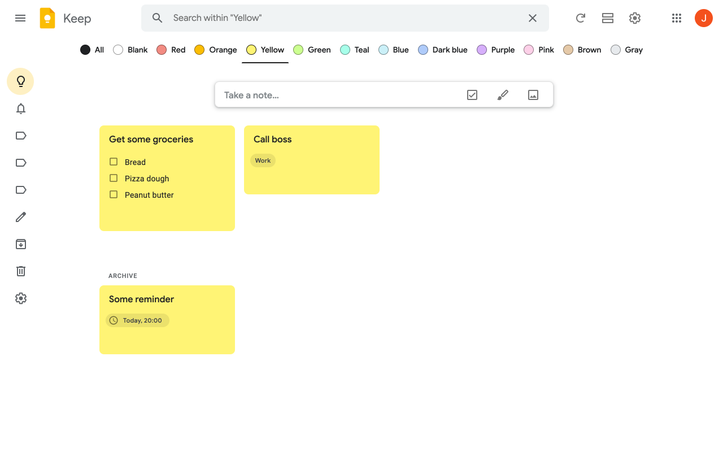Tick the Peanut butter checkbox
The width and height of the screenshot is (723, 452).
(x=113, y=194)
